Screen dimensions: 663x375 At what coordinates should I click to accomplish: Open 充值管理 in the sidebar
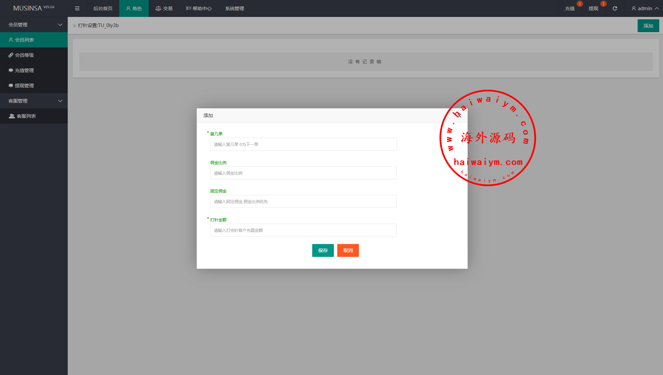pos(24,70)
